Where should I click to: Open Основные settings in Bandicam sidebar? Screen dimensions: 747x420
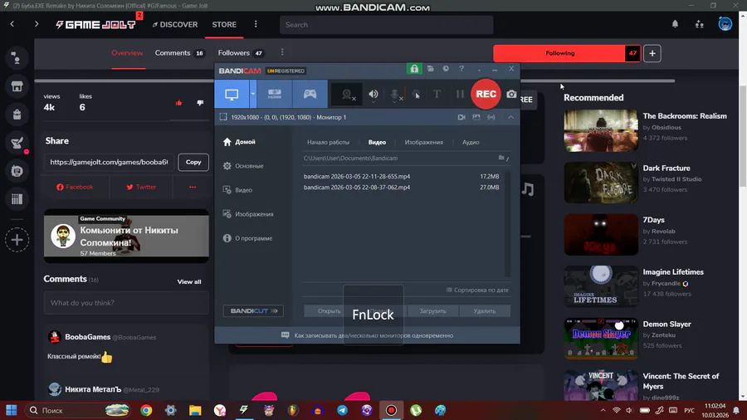243,166
